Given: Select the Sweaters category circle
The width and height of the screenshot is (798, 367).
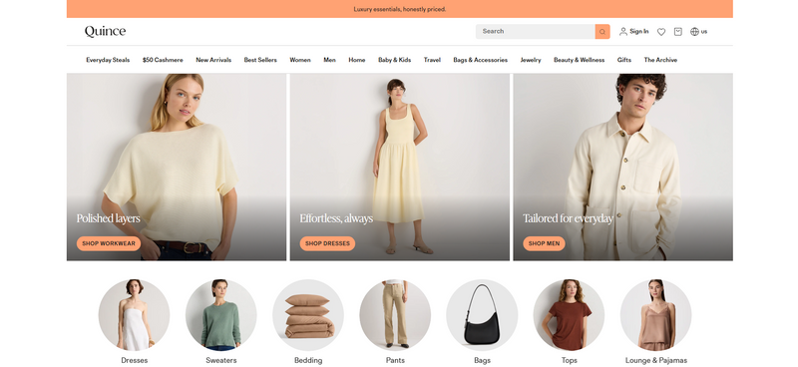Looking at the screenshot, I should pos(221,315).
